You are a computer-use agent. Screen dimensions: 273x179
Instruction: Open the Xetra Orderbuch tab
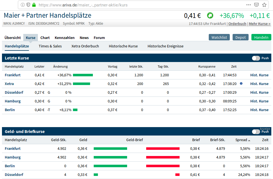pos(85,46)
